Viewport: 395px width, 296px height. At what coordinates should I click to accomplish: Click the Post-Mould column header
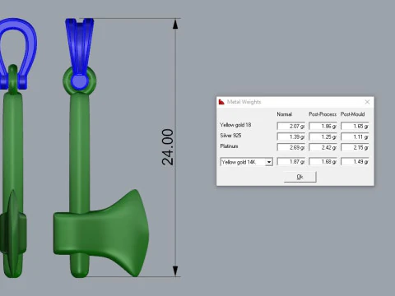[x=353, y=114]
